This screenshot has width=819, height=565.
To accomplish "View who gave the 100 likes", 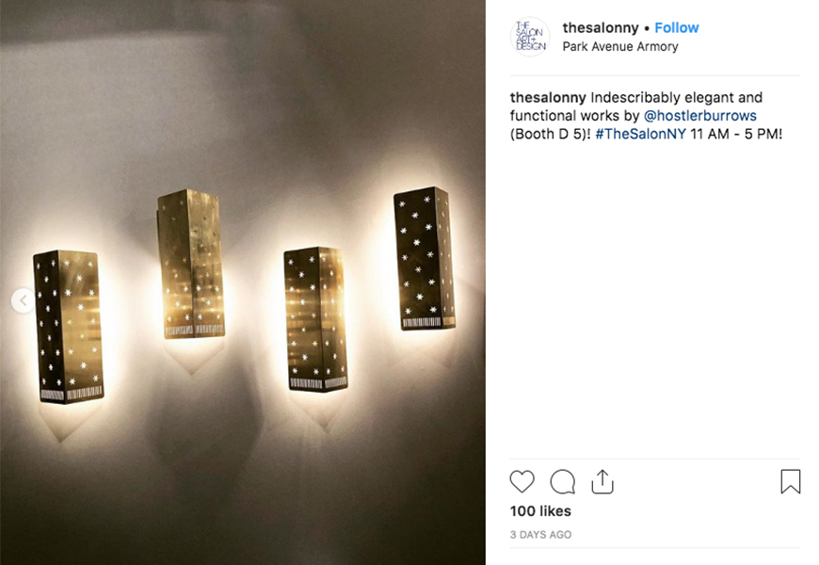I will [x=540, y=511].
